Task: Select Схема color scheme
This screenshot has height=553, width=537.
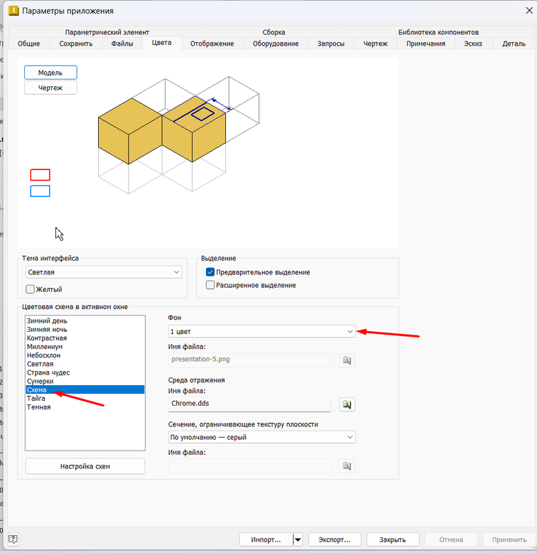Action: [85, 390]
